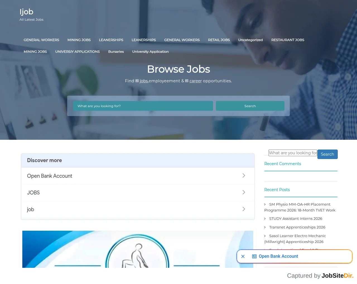Open UNIVERSIY APPLICATIONS menu item

click(77, 52)
